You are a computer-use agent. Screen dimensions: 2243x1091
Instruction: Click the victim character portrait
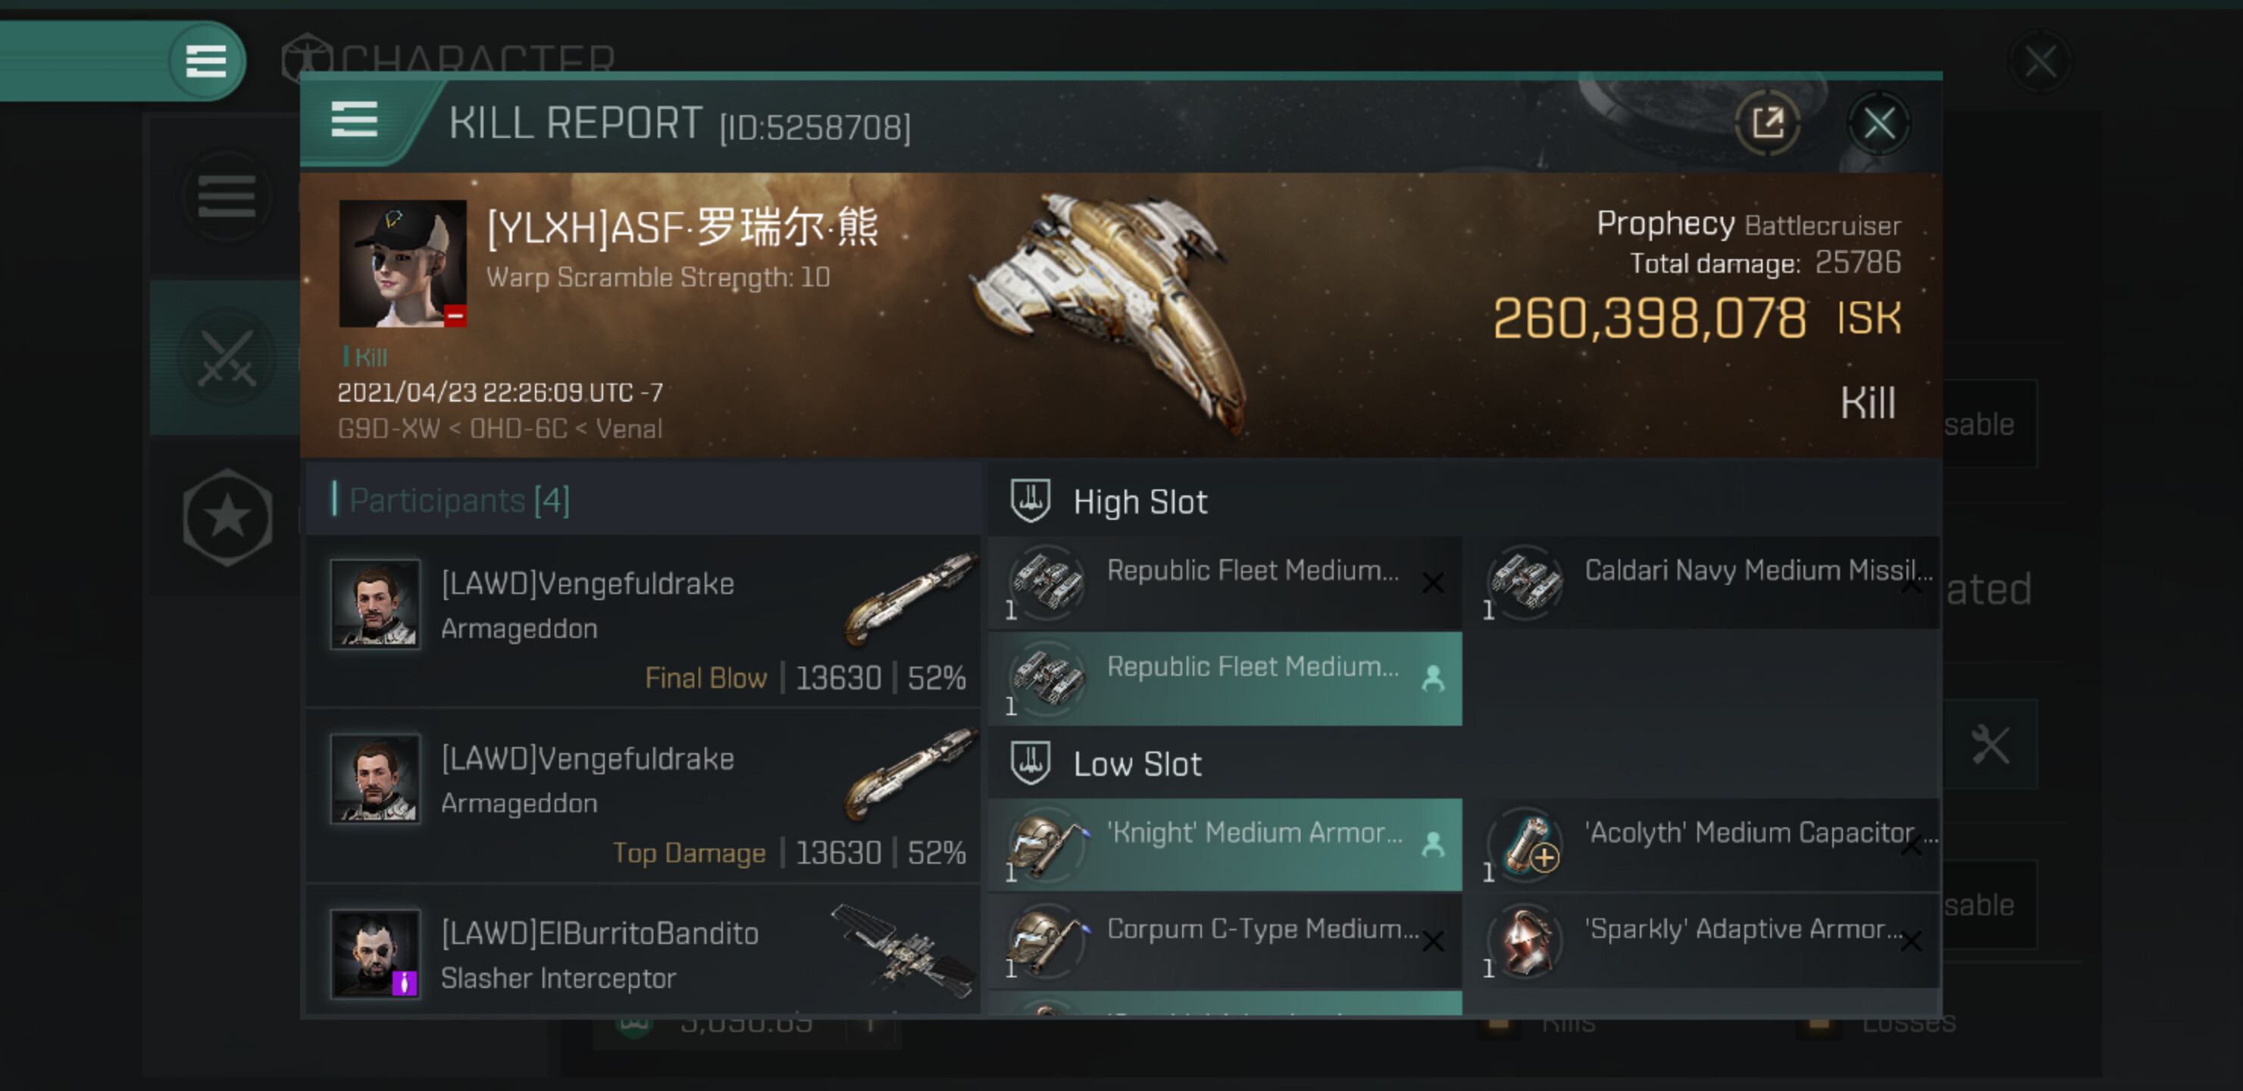point(402,263)
